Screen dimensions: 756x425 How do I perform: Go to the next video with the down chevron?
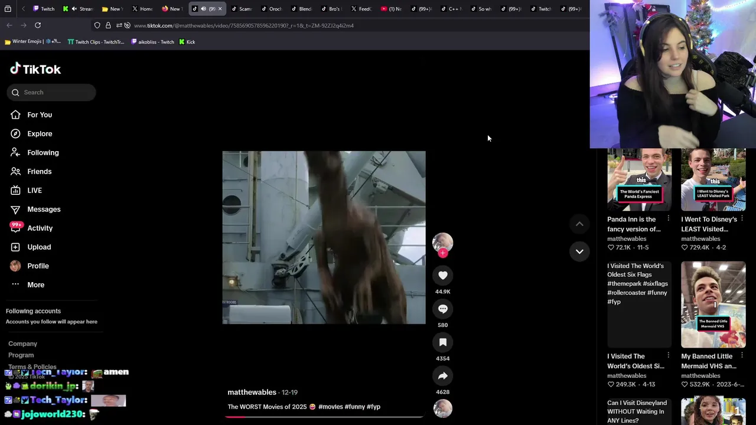pos(579,251)
